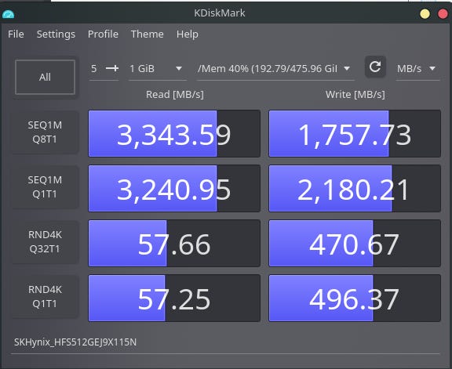Image resolution: width=452 pixels, height=369 pixels.
Task: Click the loops count stepper arrow
Action: point(112,68)
